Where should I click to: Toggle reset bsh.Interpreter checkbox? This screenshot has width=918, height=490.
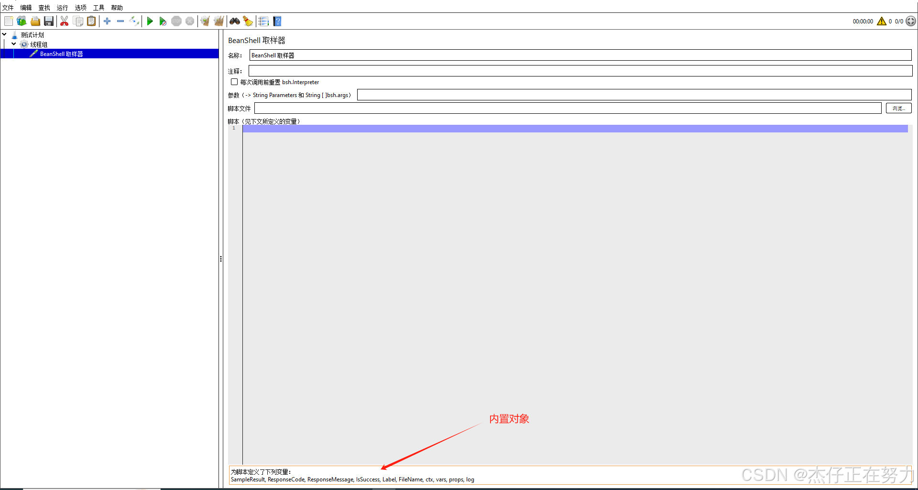234,82
